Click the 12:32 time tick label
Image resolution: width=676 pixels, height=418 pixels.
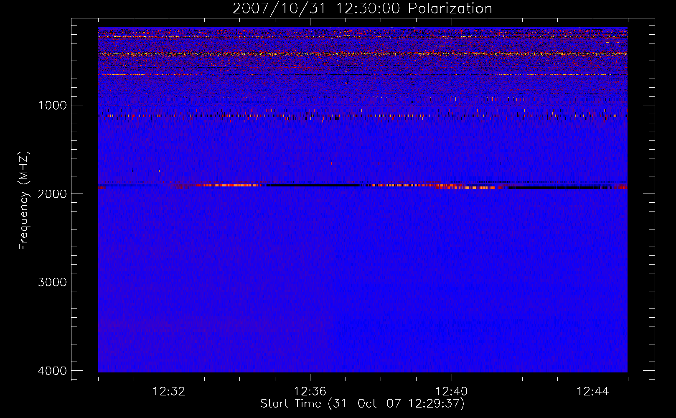169,392
